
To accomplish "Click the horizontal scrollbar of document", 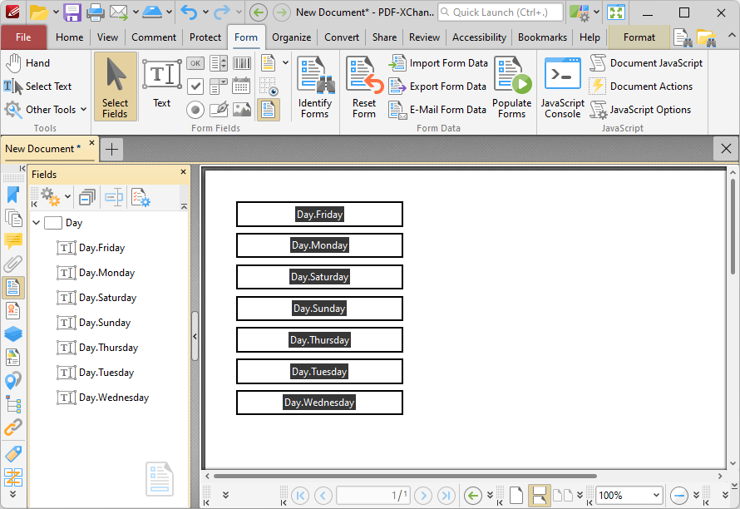I will pos(405,476).
